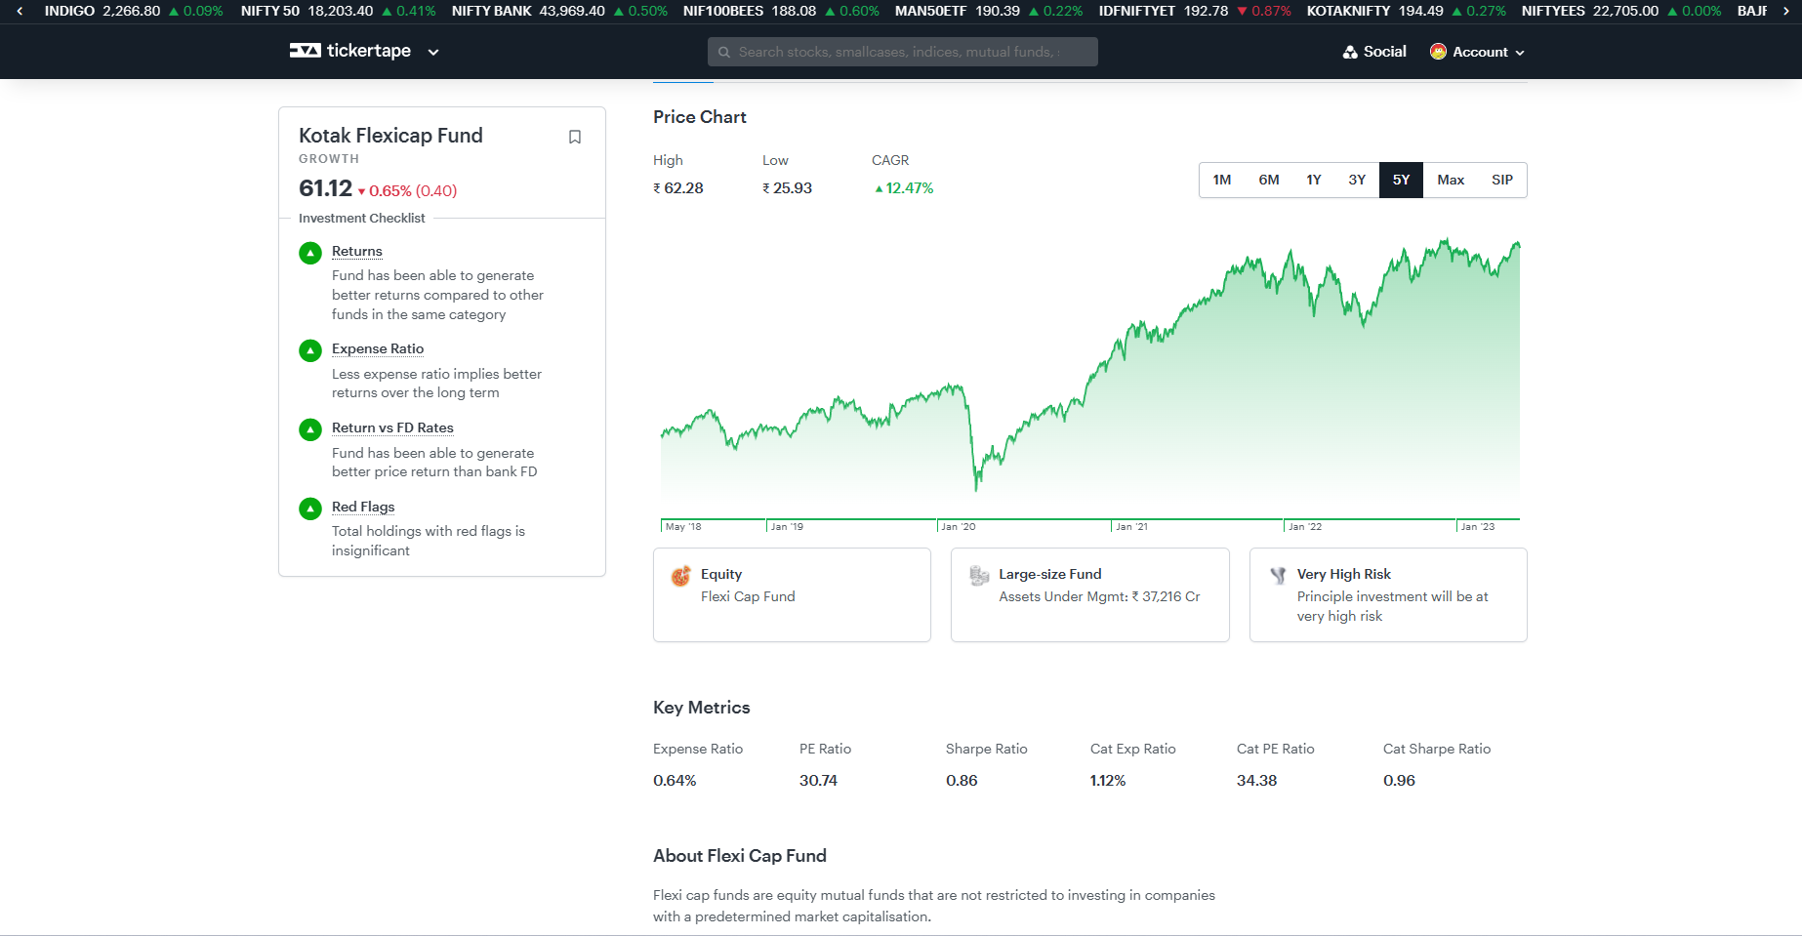Click the search magnifier icon
The height and width of the screenshot is (936, 1802).
[724, 52]
